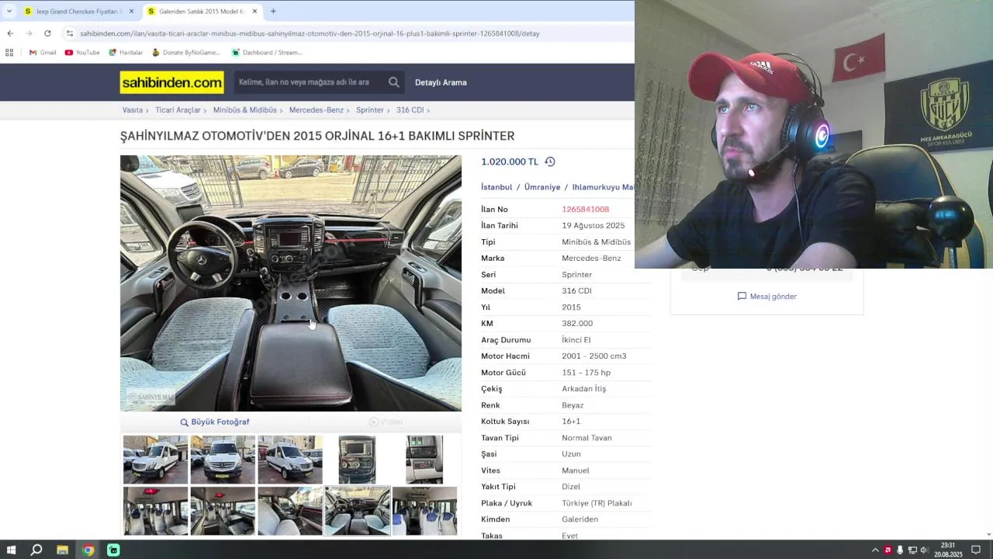Click the Ümraniye location link
This screenshot has height=559, width=993.
click(542, 187)
